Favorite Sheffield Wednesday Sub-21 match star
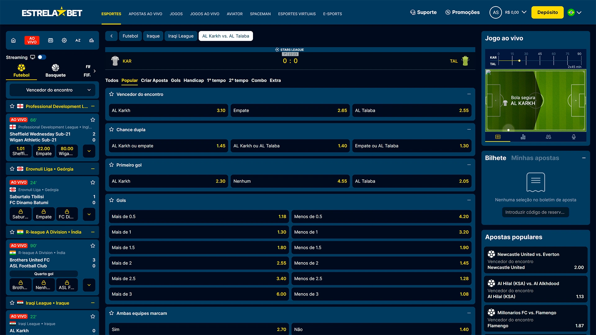The image size is (596, 335). click(x=93, y=120)
